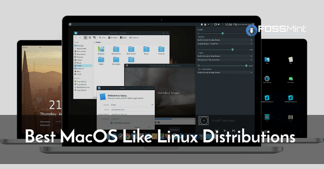Seek on the VLC progress bar

point(175,119)
